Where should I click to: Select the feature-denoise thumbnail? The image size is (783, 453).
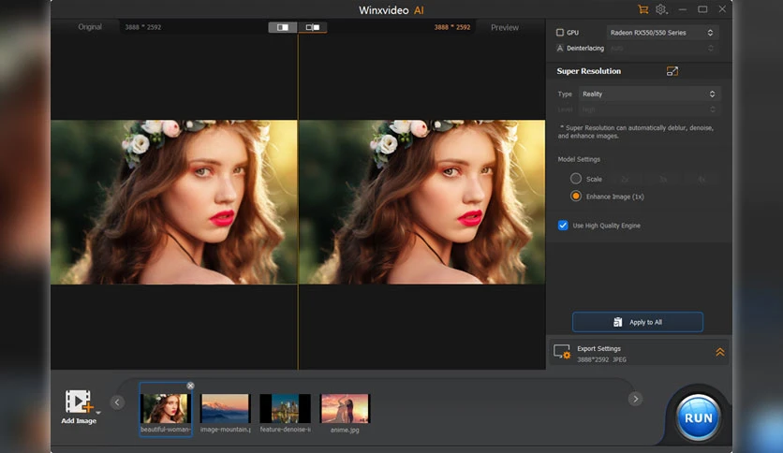[285, 409]
